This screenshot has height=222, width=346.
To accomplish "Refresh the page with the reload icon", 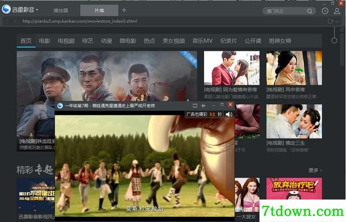I will (330, 21).
